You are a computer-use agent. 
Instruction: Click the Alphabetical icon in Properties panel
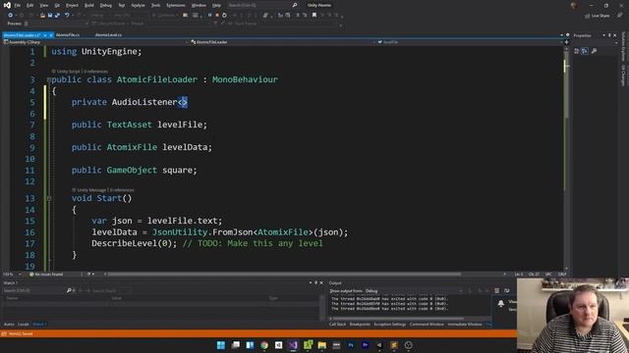[585, 51]
